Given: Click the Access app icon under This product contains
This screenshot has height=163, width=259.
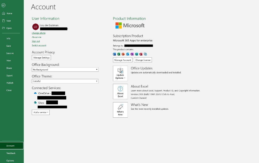Looking at the screenshot, I should [141, 54].
